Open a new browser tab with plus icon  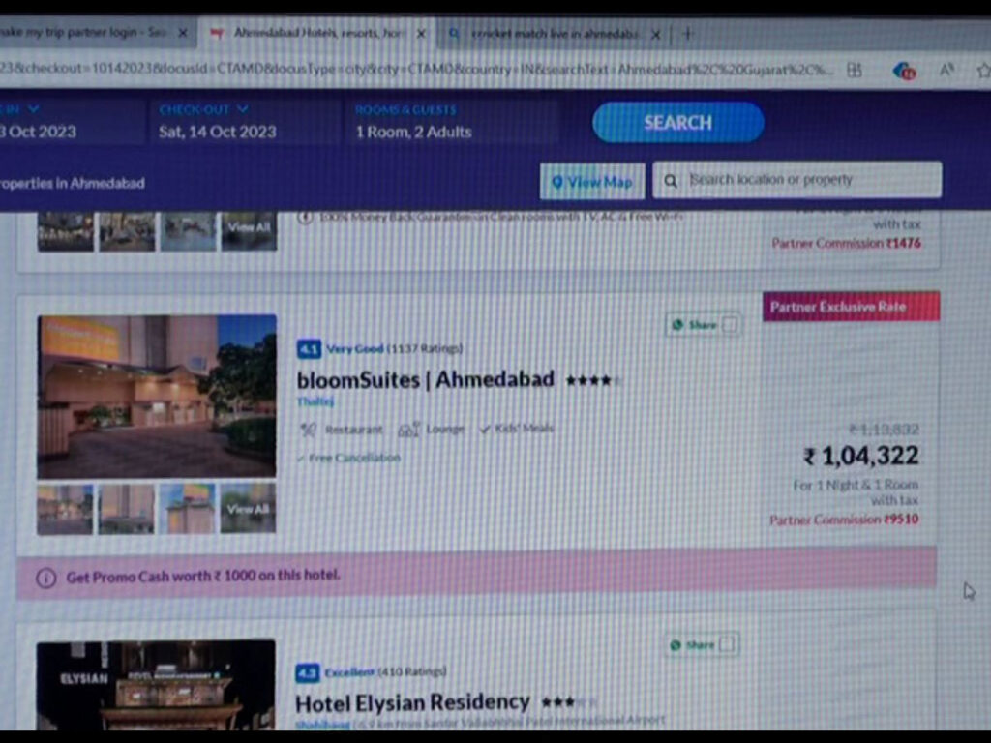[688, 34]
